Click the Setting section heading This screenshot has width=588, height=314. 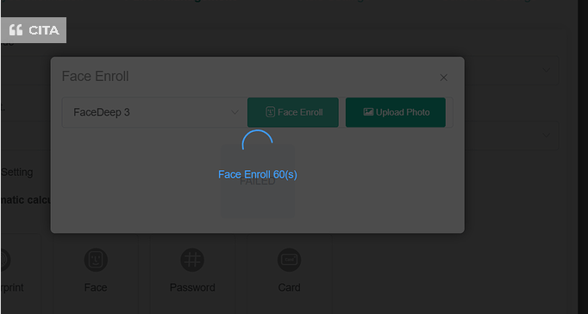[17, 173]
